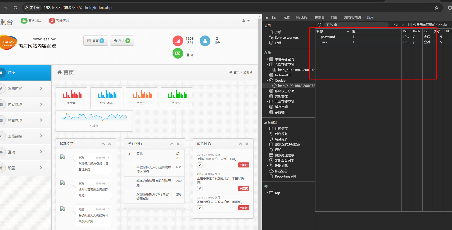The width and height of the screenshot is (452, 230).
Task: Close the 最新文章 panel
Action: point(110,144)
